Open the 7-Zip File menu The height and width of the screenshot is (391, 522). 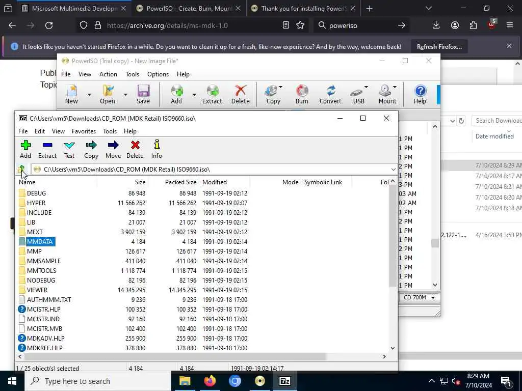coord(23,131)
